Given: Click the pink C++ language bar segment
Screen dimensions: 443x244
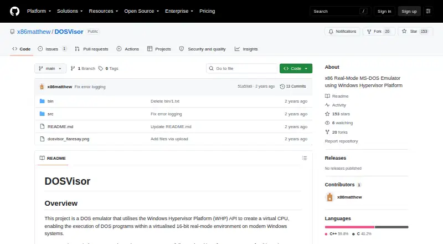Looking at the screenshot, I should [x=349, y=227].
